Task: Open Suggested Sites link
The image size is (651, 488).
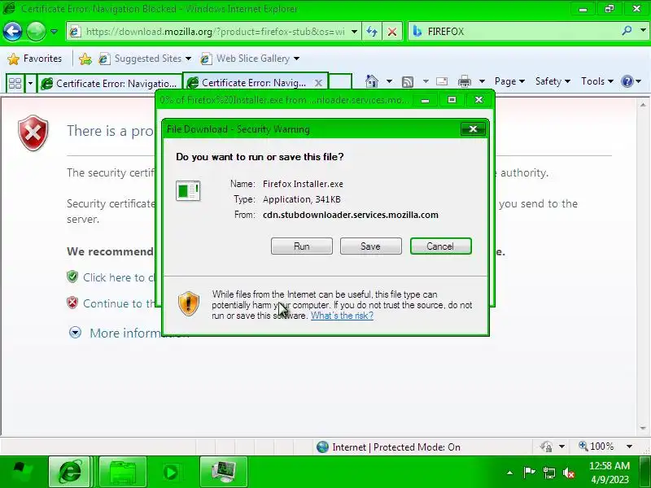Action: point(145,59)
